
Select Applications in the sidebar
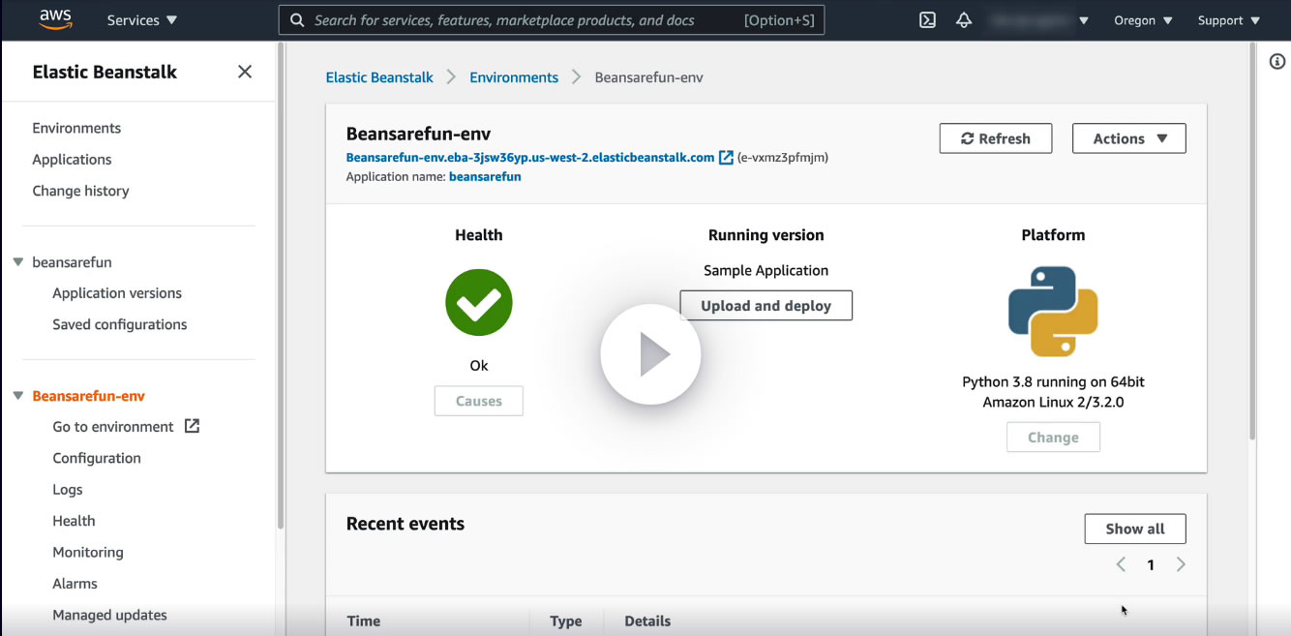coord(72,160)
